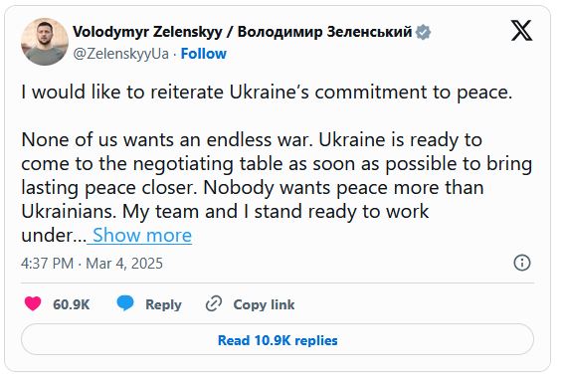Click the Copy link text
Viewport: 561px width, 379px height.
coord(264,304)
